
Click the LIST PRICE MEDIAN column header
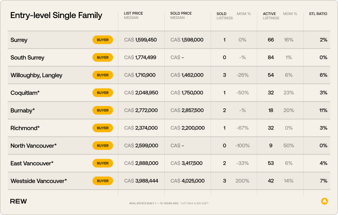(133, 15)
